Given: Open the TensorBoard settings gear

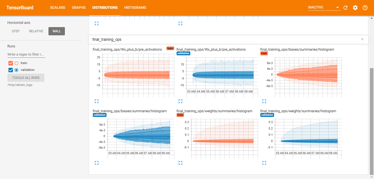Looking at the screenshot, I should click(355, 8).
